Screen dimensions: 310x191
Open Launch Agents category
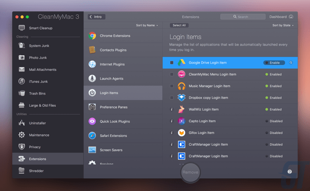[123, 78]
